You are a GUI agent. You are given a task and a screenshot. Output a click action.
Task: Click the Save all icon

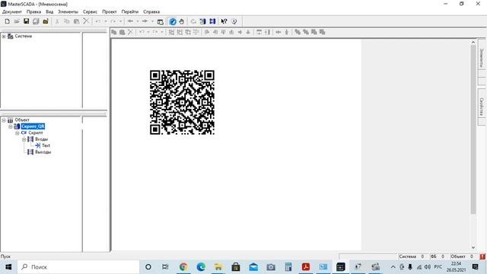pos(36,21)
